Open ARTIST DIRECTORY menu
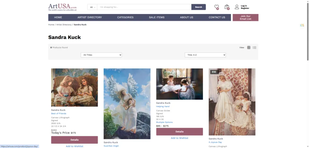This screenshot has width=309, height=148. pos(90,17)
